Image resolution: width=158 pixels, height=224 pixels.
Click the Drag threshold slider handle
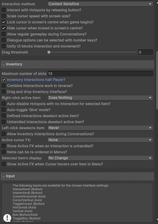(x=49, y=52)
